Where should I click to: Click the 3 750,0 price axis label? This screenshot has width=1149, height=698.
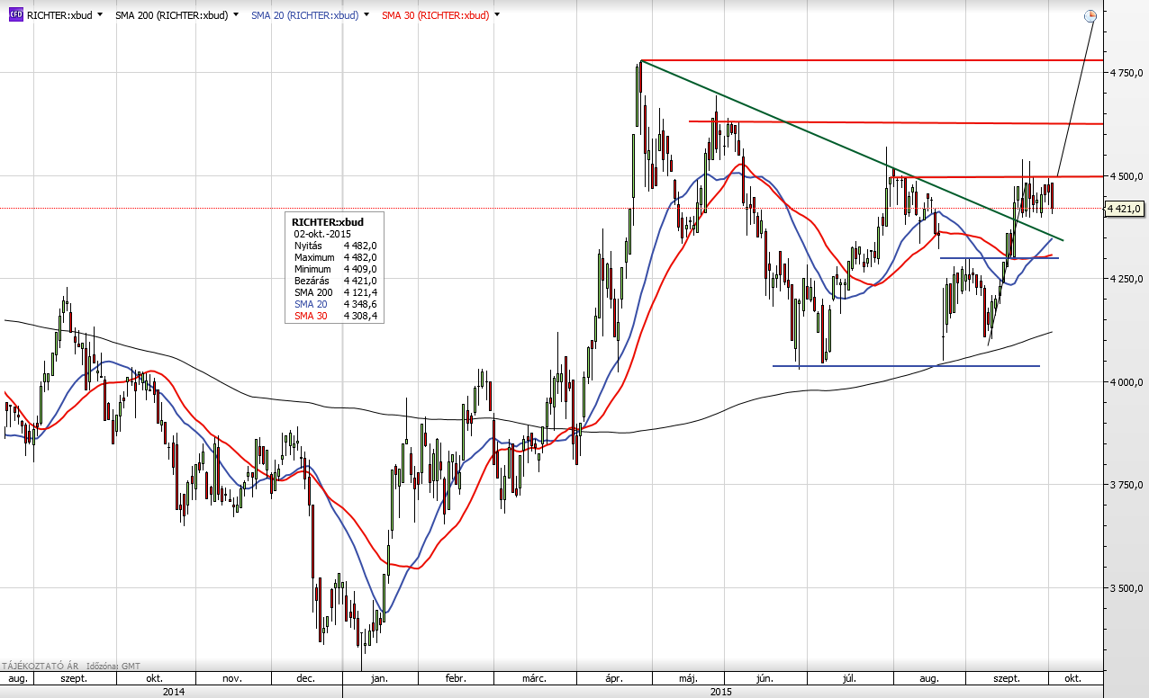tap(1126, 485)
